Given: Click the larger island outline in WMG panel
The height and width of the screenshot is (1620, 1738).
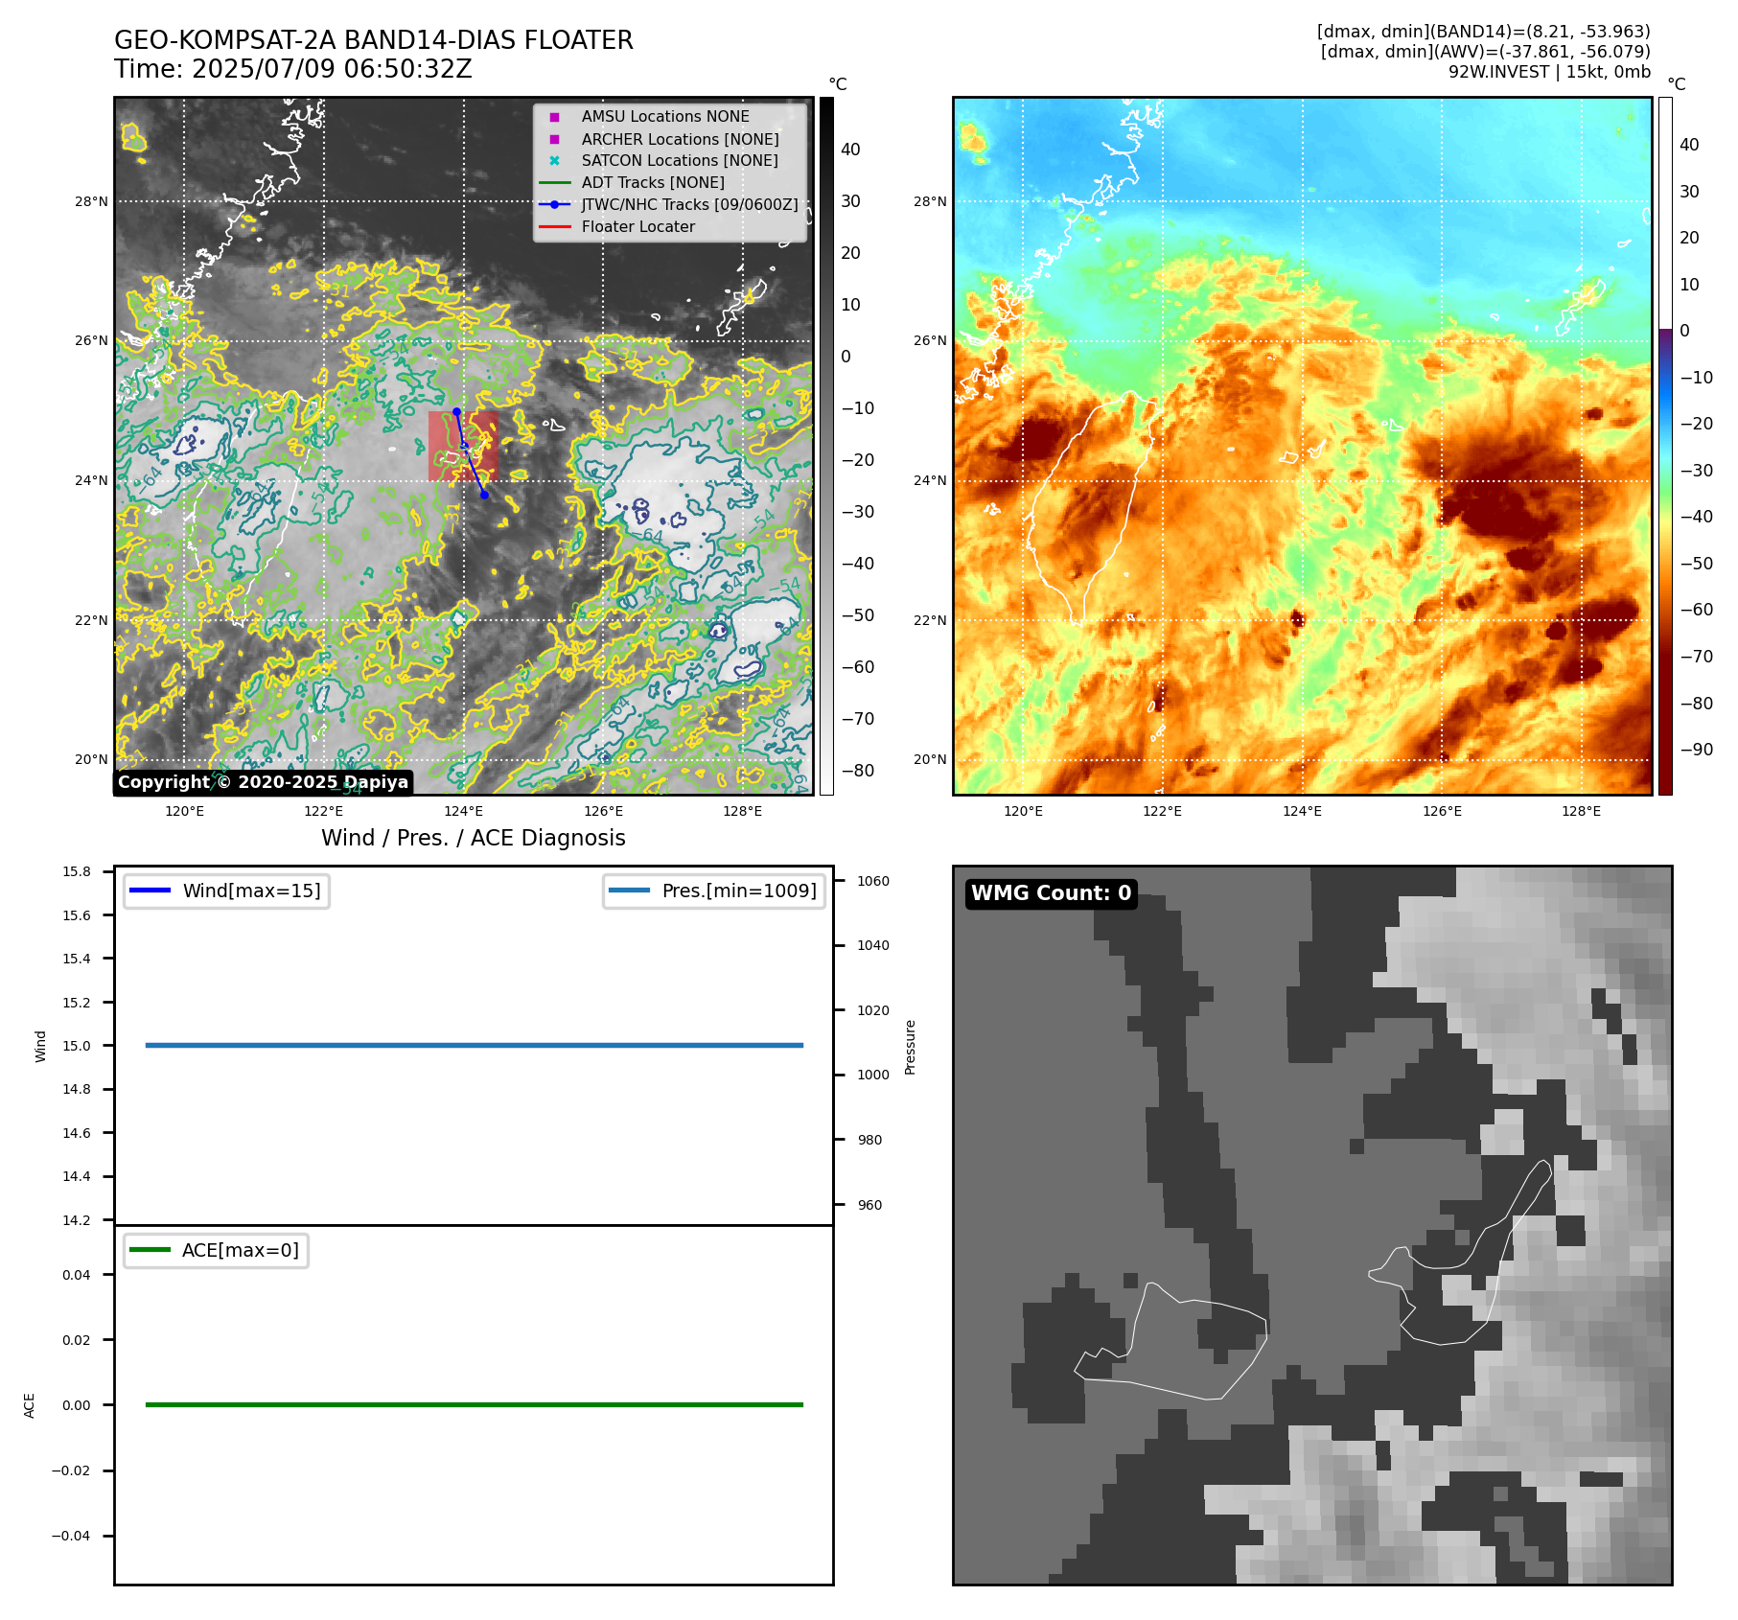Looking at the screenshot, I should 1171,1342.
